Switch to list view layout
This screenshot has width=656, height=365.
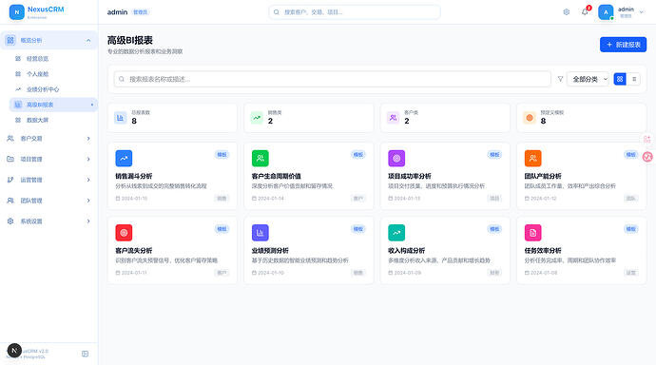point(634,79)
